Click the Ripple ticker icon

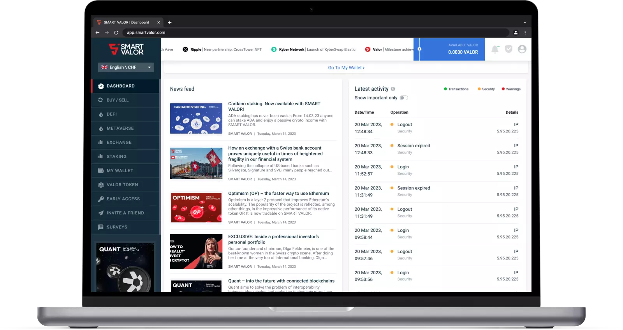(x=185, y=49)
